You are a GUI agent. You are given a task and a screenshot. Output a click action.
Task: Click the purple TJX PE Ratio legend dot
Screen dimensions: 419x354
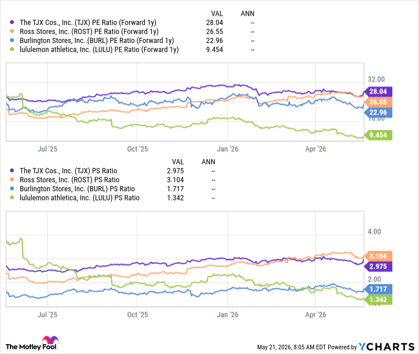[x=12, y=23]
